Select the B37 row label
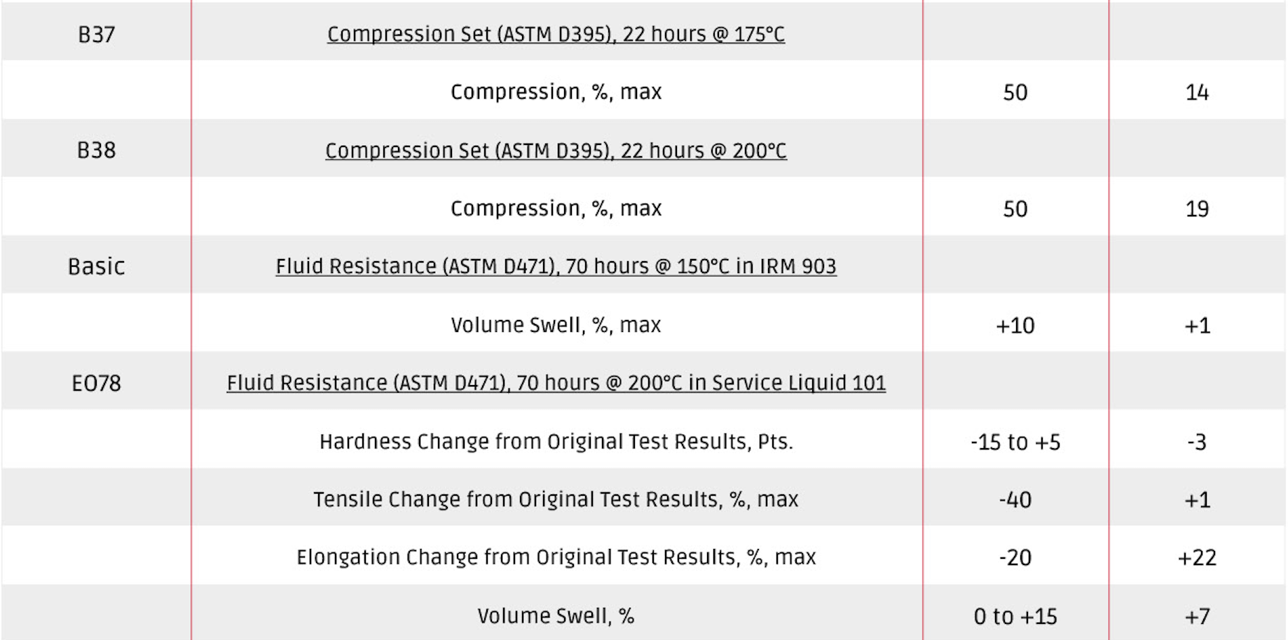This screenshot has width=1288, height=640. coord(96,35)
